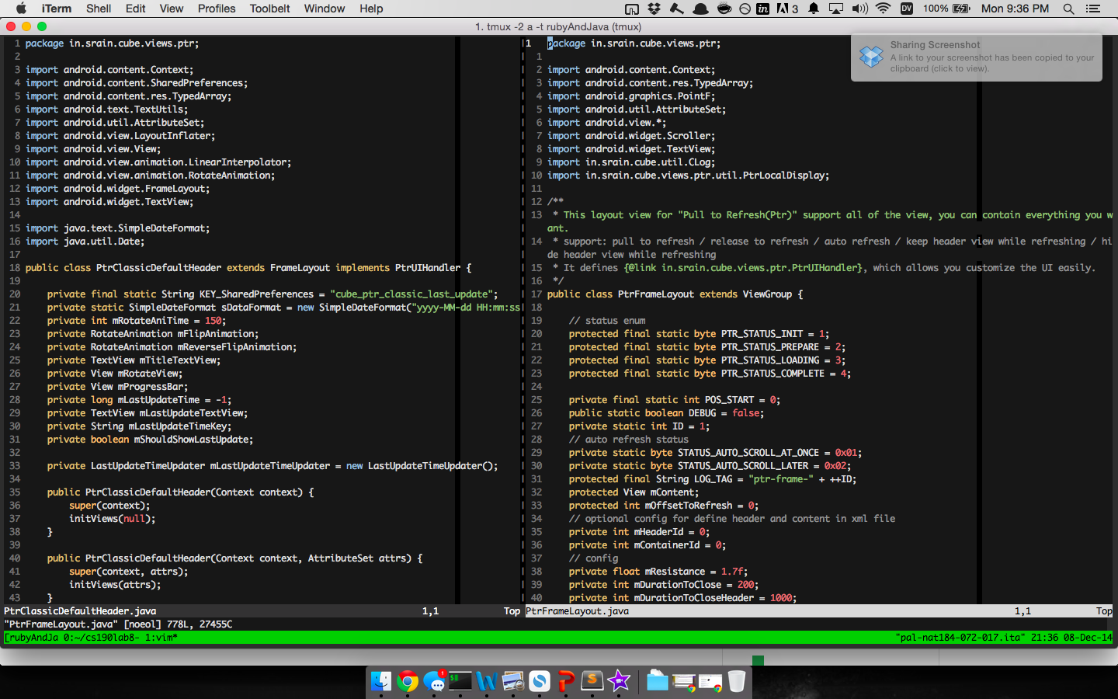Toggle the Caffeine coffee cup icon
The image size is (1118, 699).
pos(724,9)
